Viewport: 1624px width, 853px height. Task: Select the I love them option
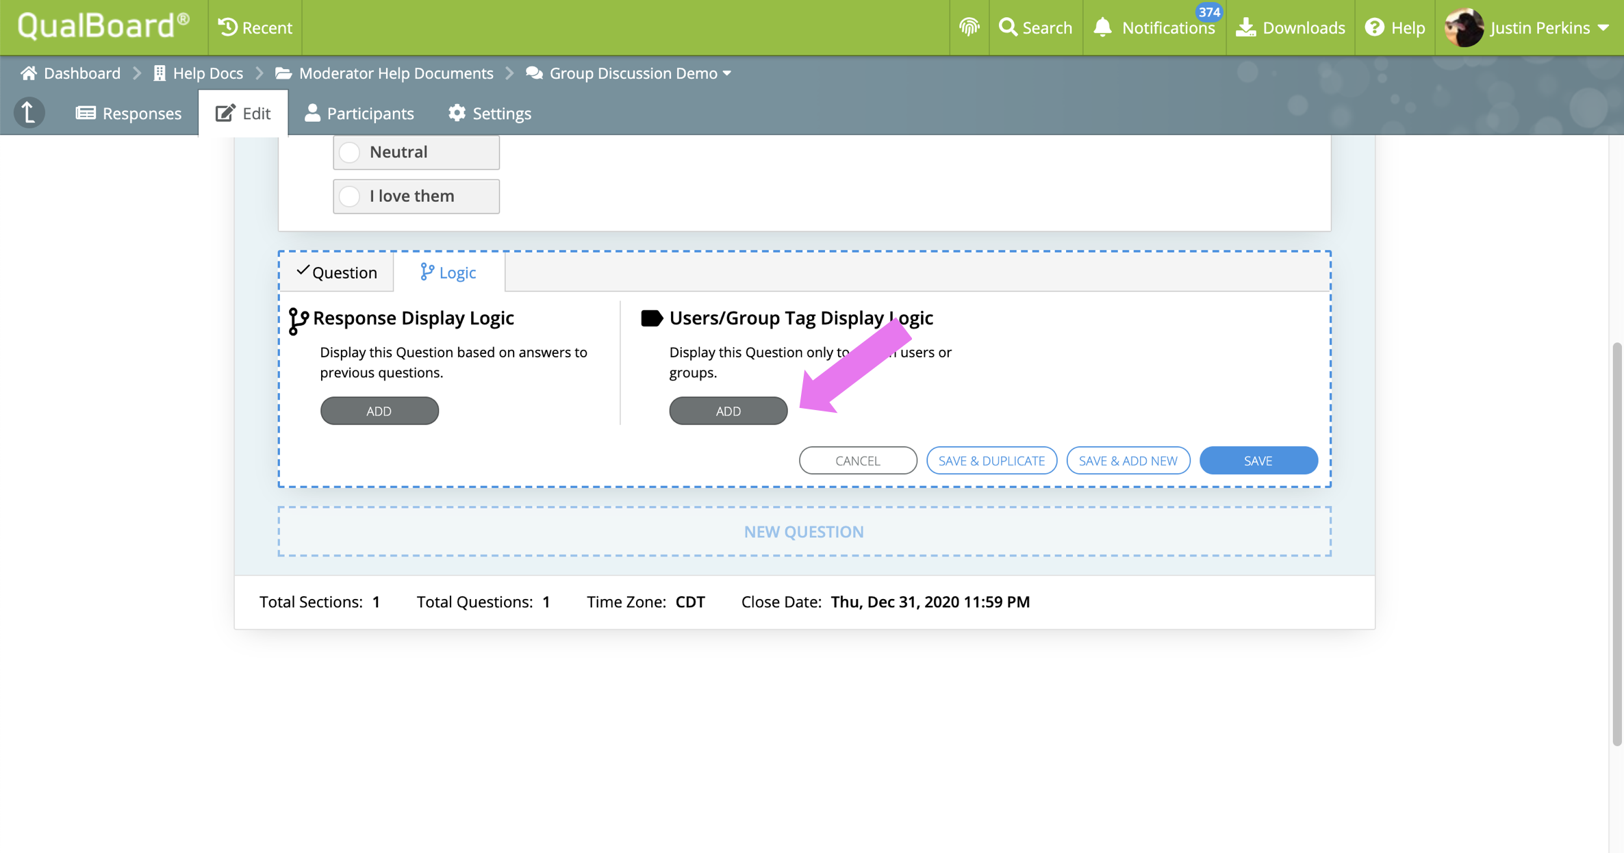pos(350,196)
